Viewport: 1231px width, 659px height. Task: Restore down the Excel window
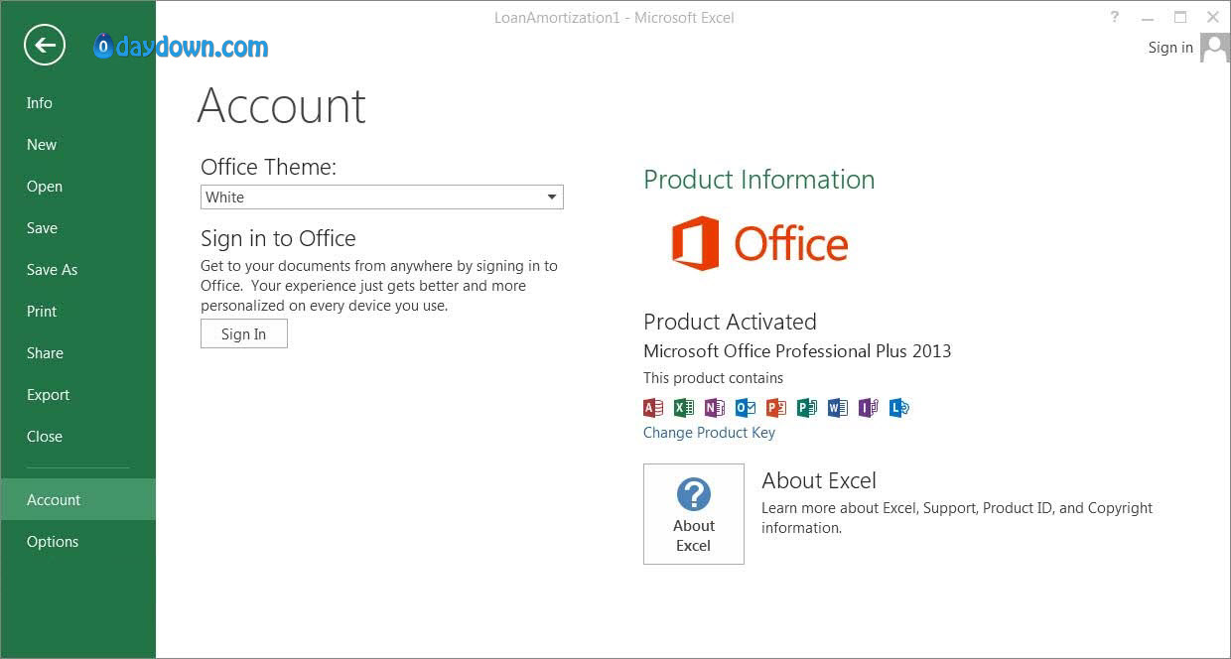click(1180, 17)
